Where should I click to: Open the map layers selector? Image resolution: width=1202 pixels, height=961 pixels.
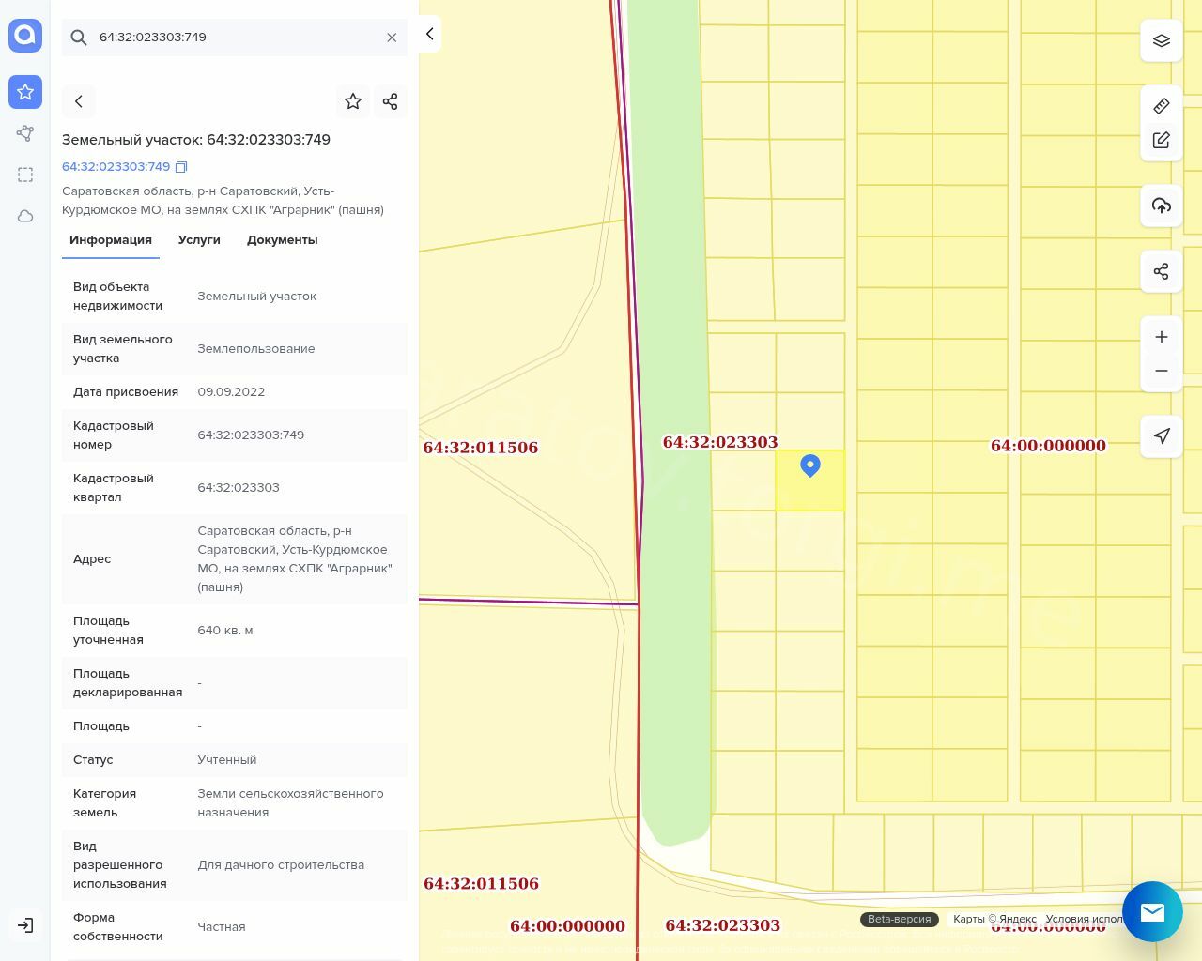click(x=1161, y=41)
